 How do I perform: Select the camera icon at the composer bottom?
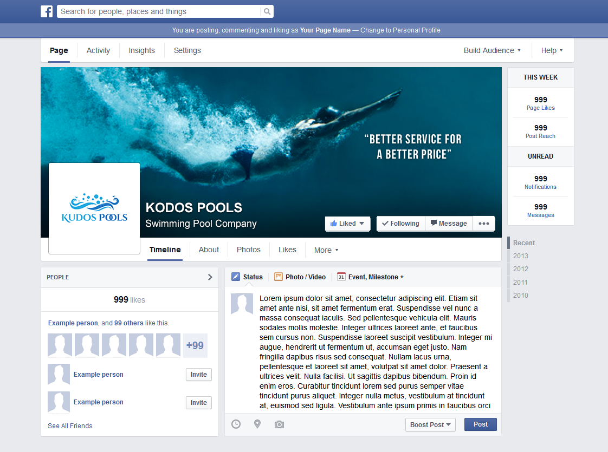pyautogui.click(x=279, y=424)
